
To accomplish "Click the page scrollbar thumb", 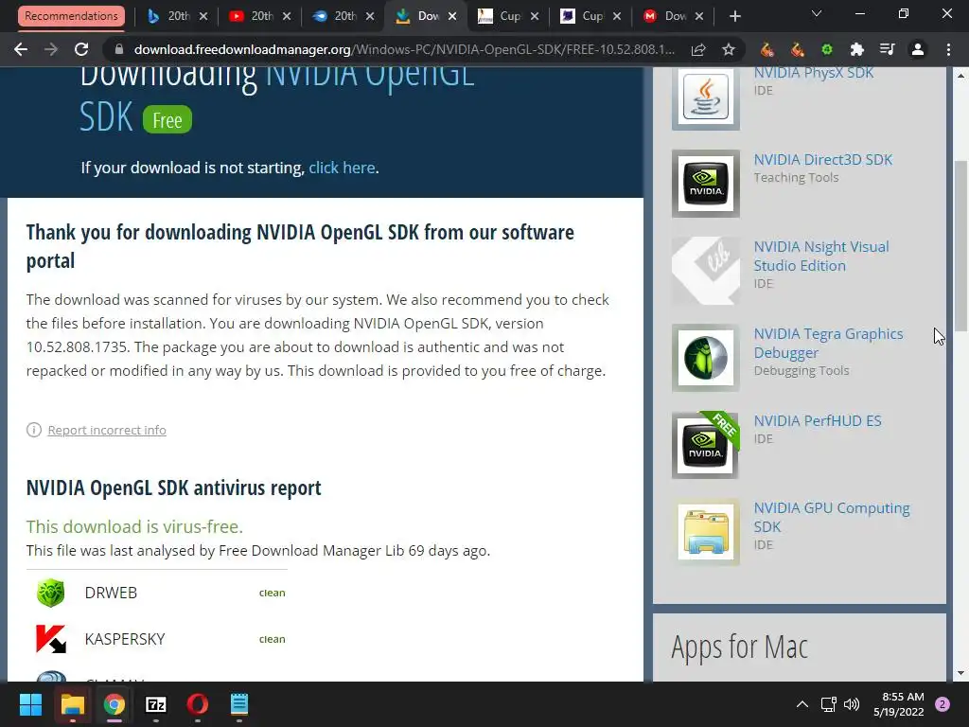I will coord(960,247).
